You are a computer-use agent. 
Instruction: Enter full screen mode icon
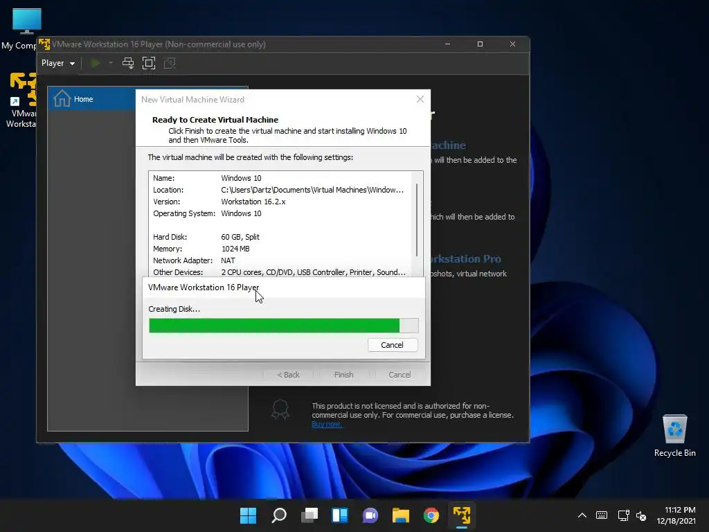click(149, 63)
